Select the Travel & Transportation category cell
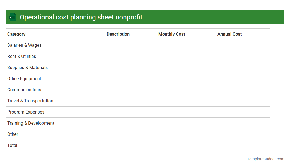 [30, 101]
